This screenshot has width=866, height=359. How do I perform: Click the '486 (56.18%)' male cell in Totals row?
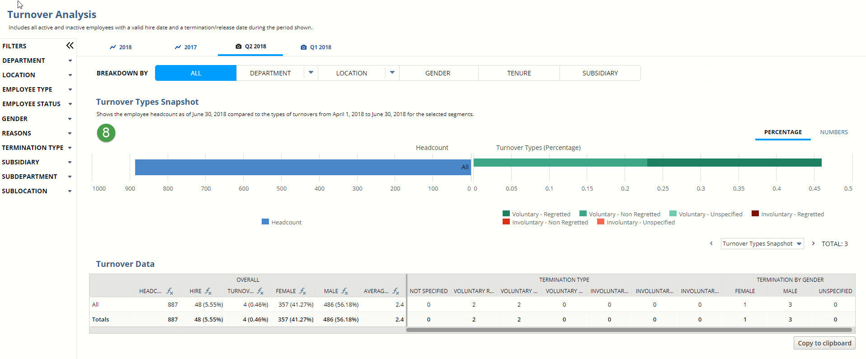(341, 319)
